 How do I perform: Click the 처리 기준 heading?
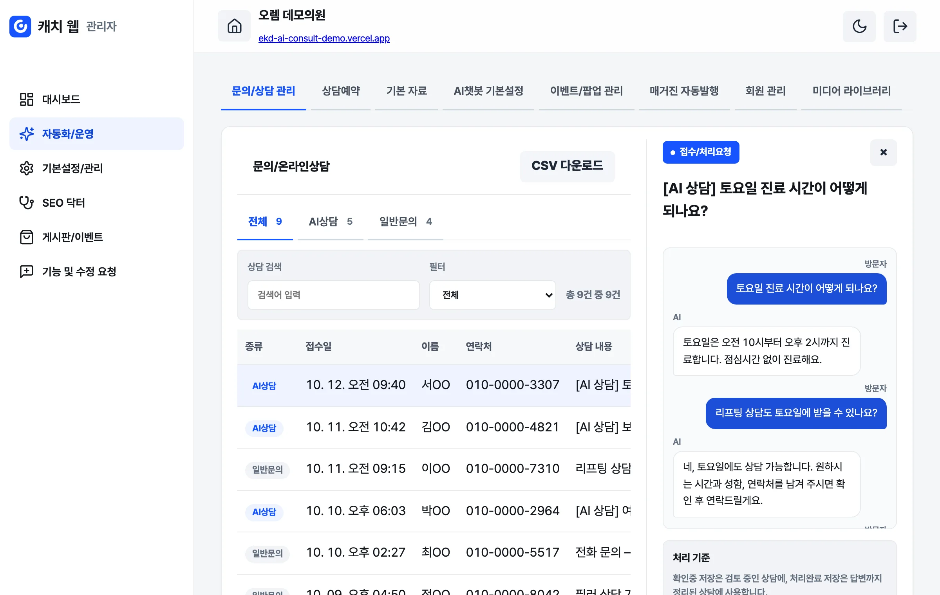coord(691,557)
